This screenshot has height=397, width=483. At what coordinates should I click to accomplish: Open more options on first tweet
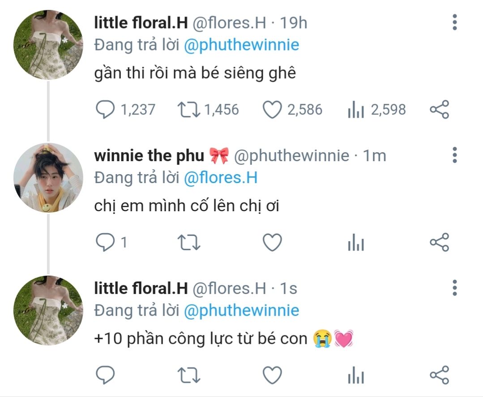coord(455,22)
